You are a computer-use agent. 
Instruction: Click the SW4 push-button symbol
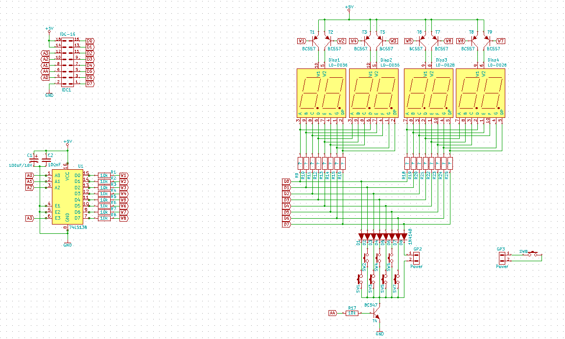(x=379, y=258)
